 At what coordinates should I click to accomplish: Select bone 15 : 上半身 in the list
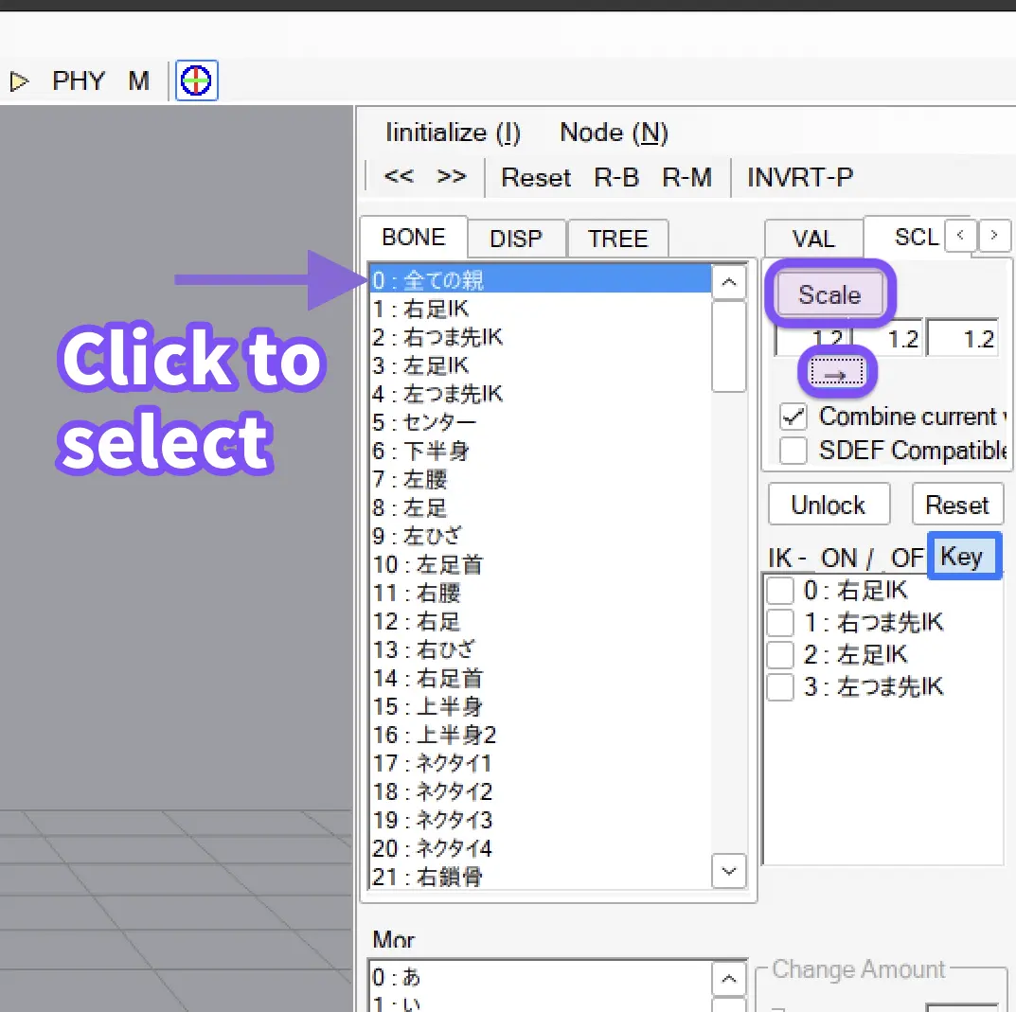pos(540,706)
